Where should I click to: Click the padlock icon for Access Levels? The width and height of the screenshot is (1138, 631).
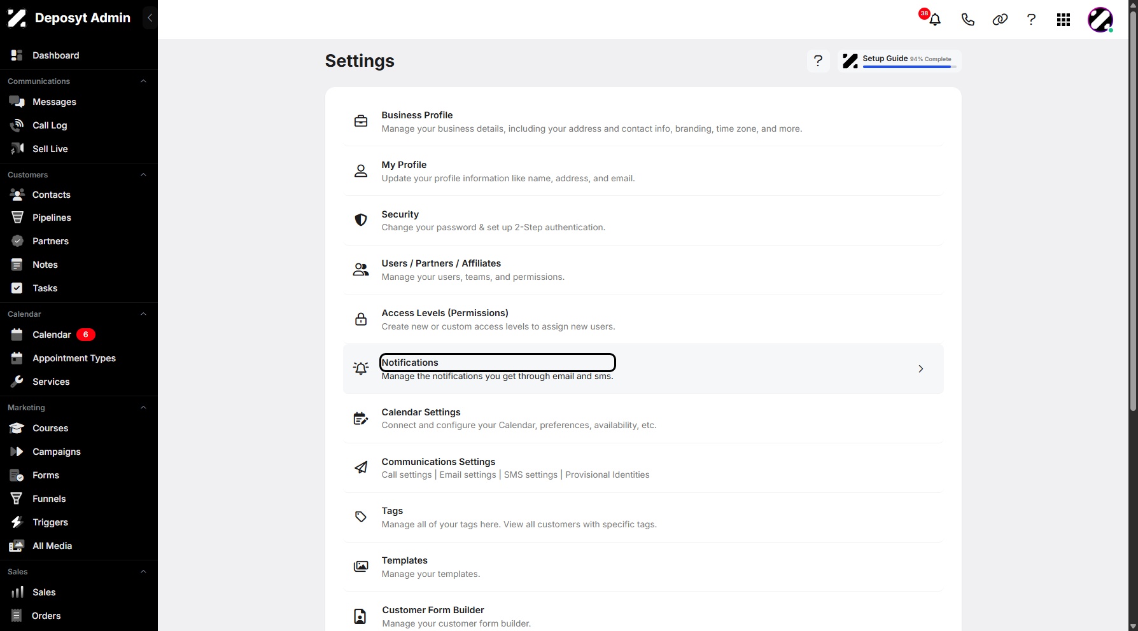tap(361, 319)
